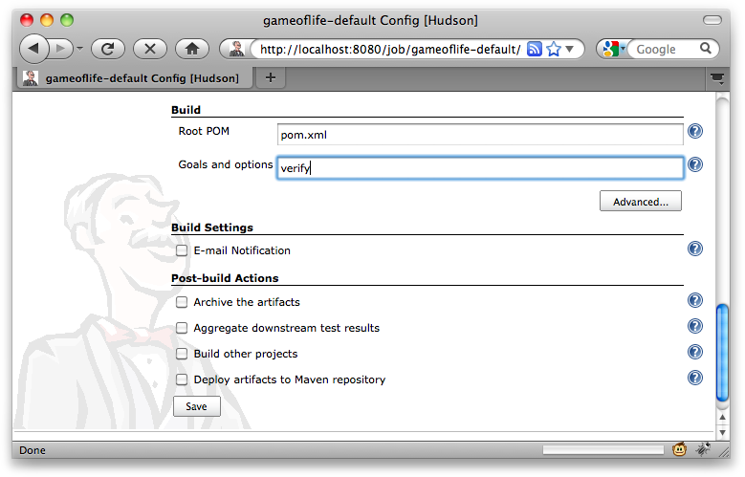The height and width of the screenshot is (477, 745).
Task: Run search with the magnifier icon
Action: [x=706, y=49]
